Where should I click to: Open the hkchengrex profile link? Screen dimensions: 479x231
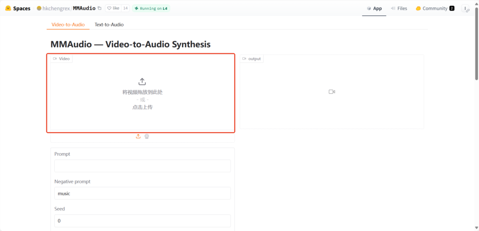56,8
